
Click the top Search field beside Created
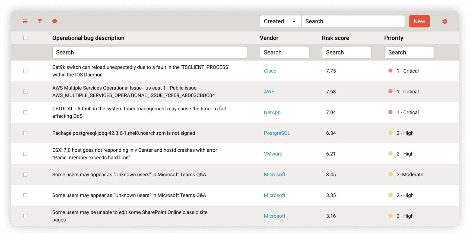[353, 21]
